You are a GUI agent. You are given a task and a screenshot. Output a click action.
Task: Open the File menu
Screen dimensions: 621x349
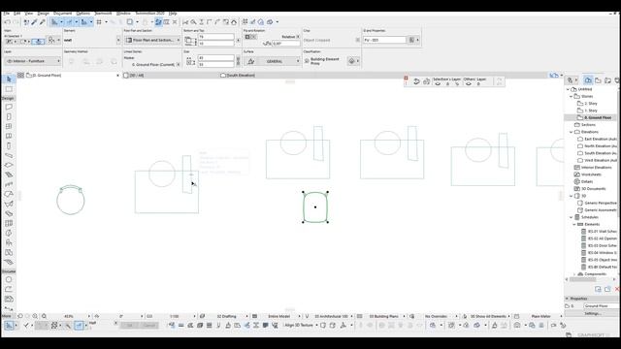tap(7, 14)
